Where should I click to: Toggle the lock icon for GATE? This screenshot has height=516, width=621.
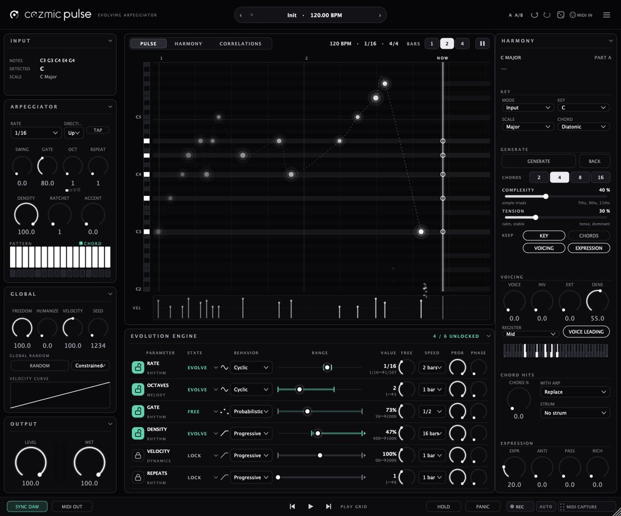pyautogui.click(x=138, y=412)
